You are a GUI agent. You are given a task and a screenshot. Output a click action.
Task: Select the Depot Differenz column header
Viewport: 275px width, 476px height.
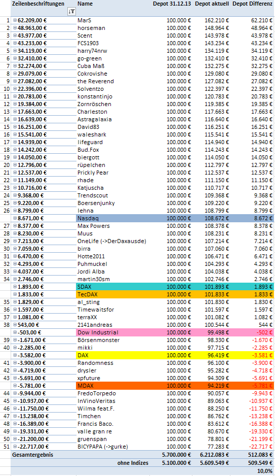(253, 4)
